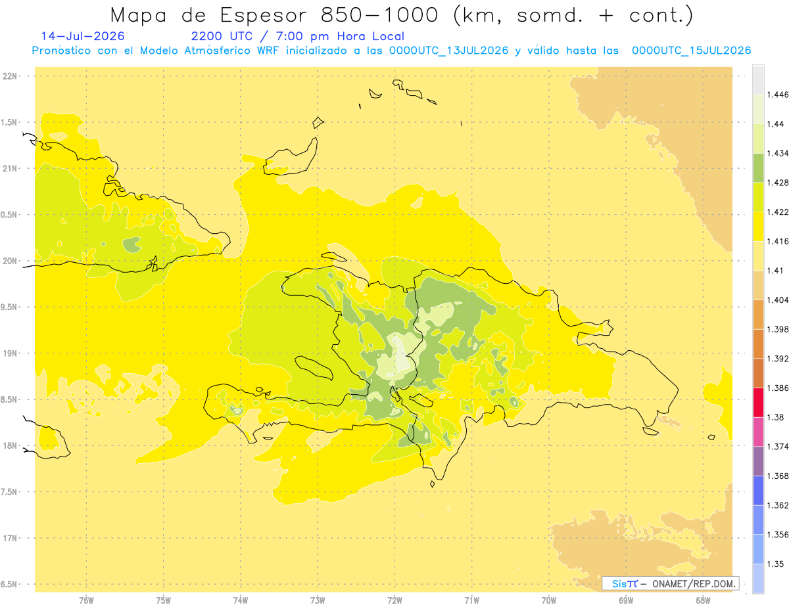Pick the pale yellow swatch between 1.41 and 1.416

[x=758, y=256]
